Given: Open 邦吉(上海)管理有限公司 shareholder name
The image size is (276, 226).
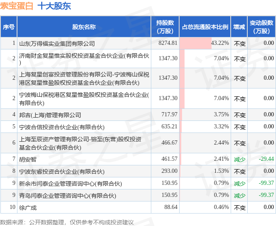Looking at the screenshot, I should point(50,115).
